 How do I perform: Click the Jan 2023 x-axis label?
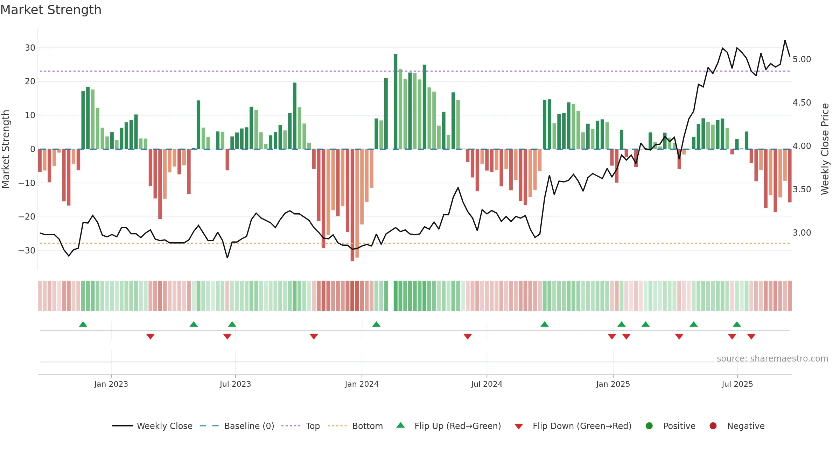pyautogui.click(x=111, y=384)
